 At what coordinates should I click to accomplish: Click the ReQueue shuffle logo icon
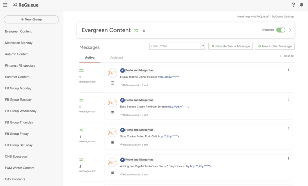[15, 5]
